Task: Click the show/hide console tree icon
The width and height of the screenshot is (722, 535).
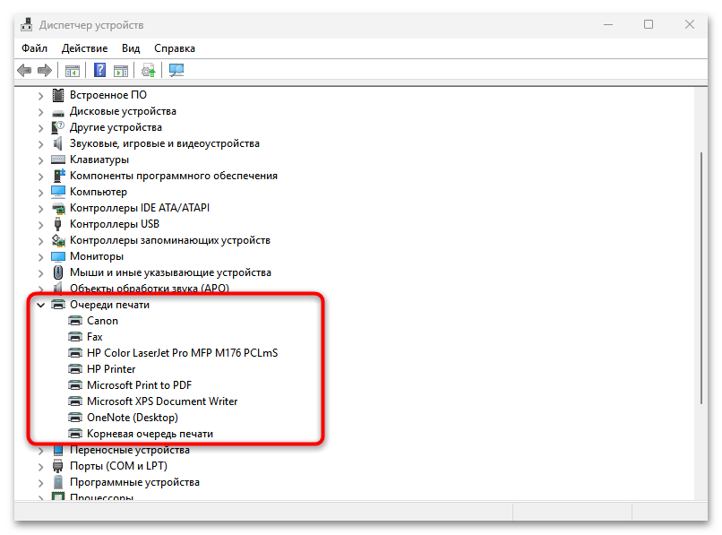Action: tap(73, 71)
